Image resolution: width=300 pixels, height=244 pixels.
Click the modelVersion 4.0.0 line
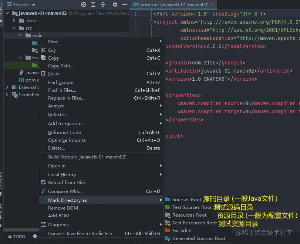point(215,46)
